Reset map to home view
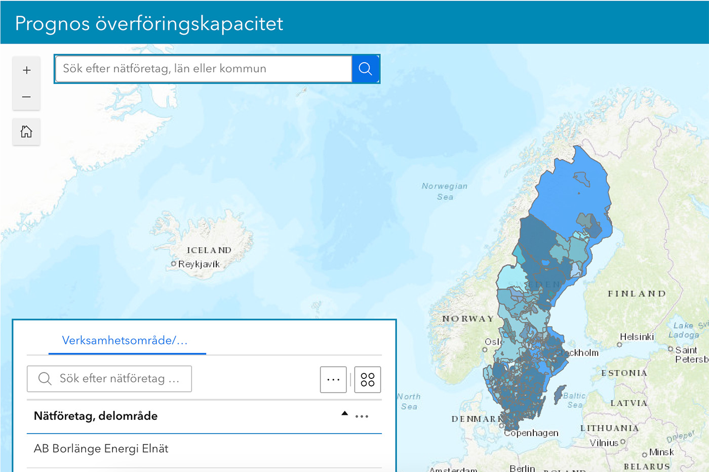The image size is (709, 472). coord(26,132)
